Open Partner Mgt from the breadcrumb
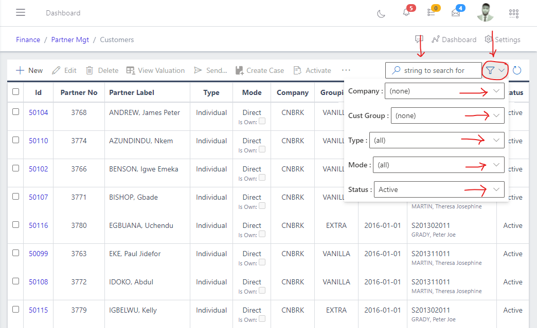Viewport: 537px width, 328px height. pyautogui.click(x=70, y=40)
